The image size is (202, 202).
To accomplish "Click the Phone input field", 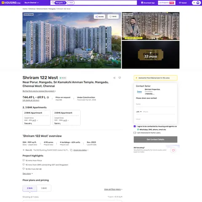I will tap(159, 112).
